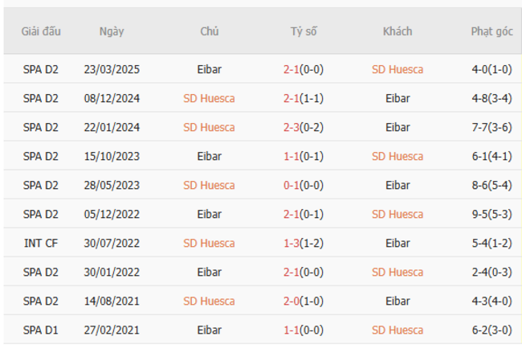Select the 27/02/2021 match date
This screenshot has height=353, width=522.
pyautogui.click(x=112, y=330)
